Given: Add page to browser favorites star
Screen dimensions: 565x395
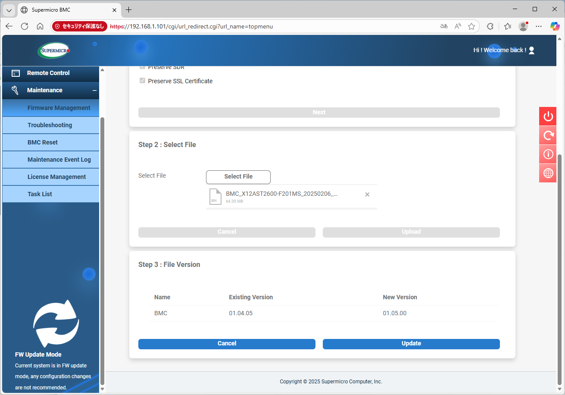Looking at the screenshot, I should click(x=471, y=26).
